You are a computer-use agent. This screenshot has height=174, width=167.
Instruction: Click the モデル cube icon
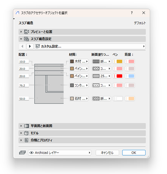click(x=26, y=133)
